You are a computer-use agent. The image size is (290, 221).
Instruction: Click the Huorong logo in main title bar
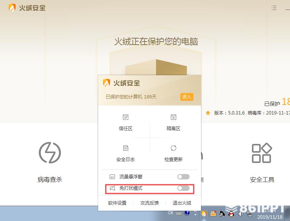tap(12, 8)
